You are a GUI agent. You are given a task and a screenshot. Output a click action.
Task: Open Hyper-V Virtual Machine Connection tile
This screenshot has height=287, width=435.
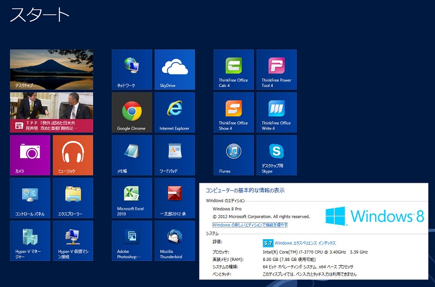[73, 241]
